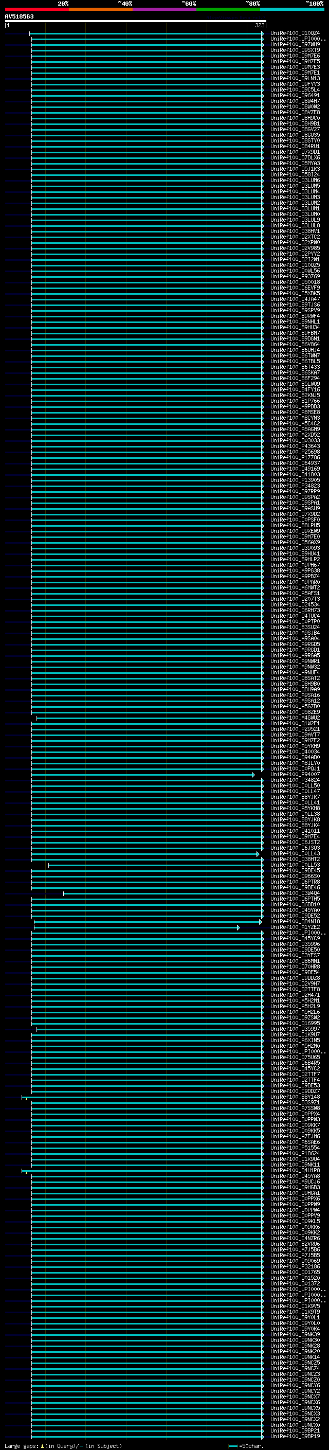Viewport: 329px width, 1450px height.
Task: Select hit label UniRef100_Q8GV27
Action: [x=295, y=130]
